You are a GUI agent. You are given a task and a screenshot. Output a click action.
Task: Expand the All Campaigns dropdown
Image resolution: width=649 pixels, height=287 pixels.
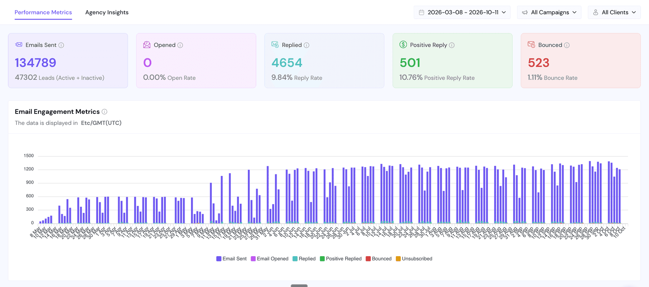point(549,12)
